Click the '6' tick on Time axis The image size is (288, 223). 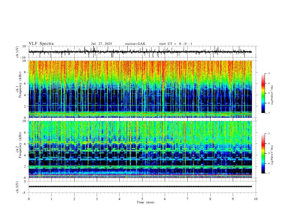tap(165, 199)
